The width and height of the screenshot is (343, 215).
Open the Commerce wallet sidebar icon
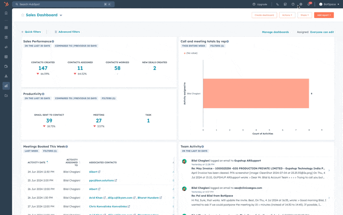pyautogui.click(x=6, y=67)
